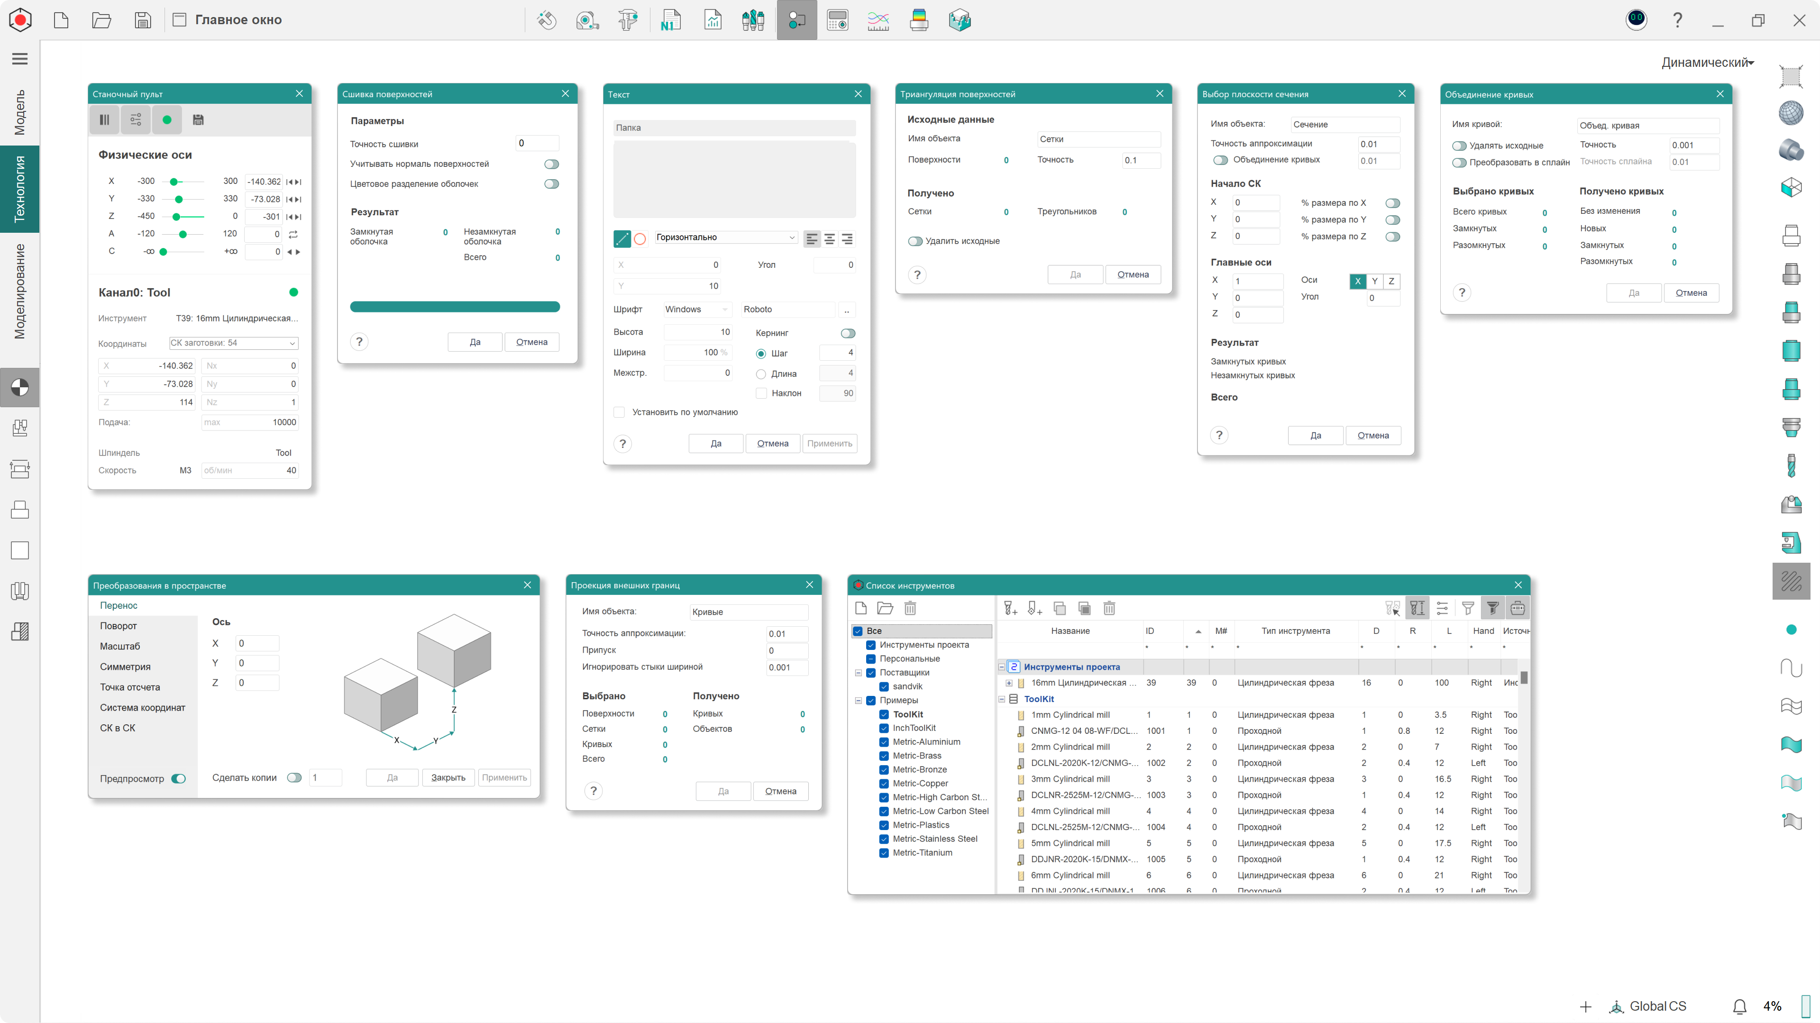Click the save file icon in top toolbar
The image size is (1820, 1023).
[x=143, y=20]
